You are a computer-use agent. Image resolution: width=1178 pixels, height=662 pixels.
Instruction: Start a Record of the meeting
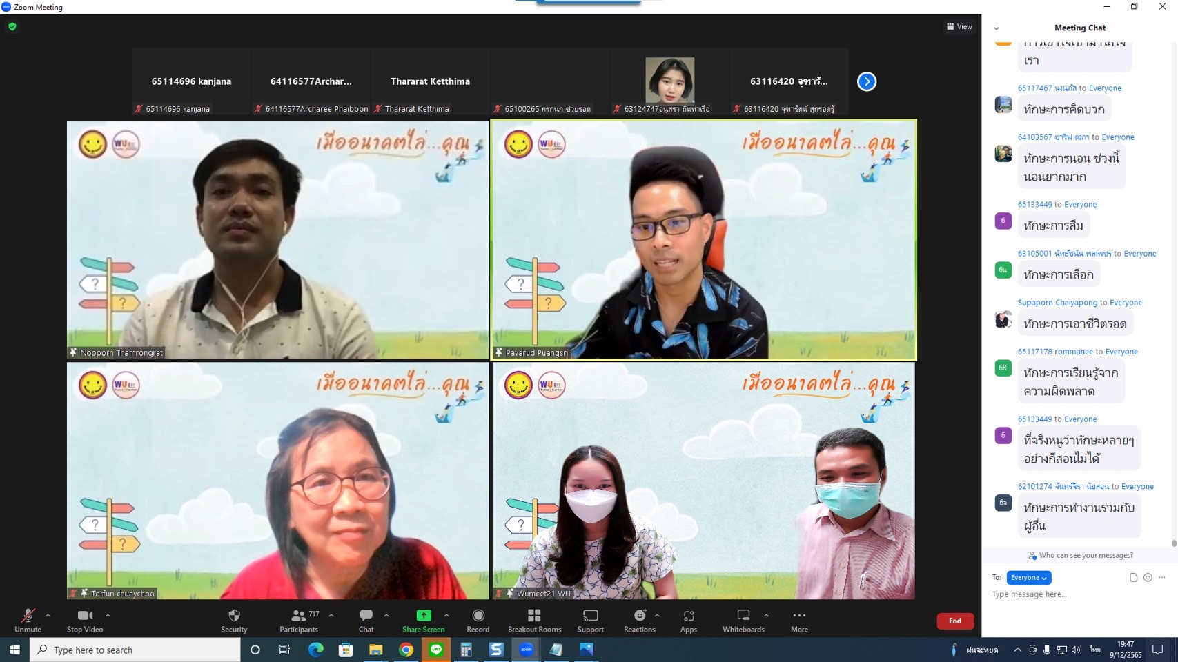[478, 619]
